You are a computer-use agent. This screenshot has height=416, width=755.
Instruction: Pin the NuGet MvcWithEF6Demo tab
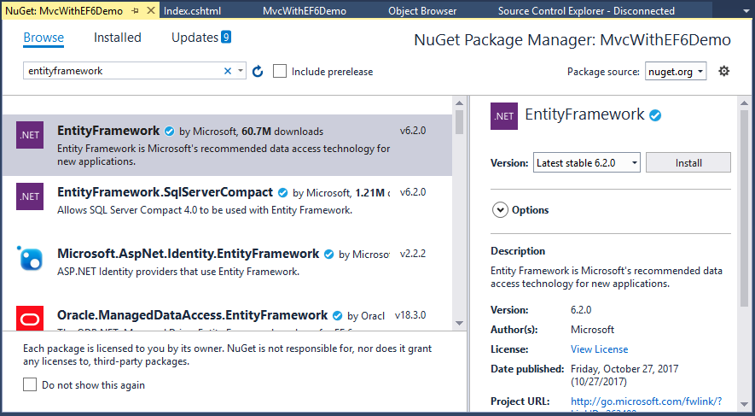(x=136, y=10)
